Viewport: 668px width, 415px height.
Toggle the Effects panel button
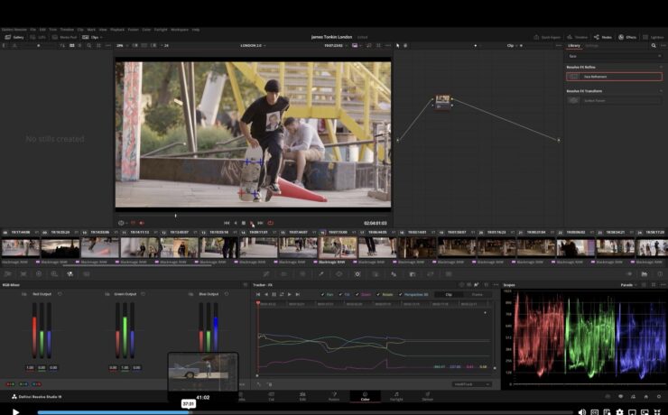pos(627,38)
